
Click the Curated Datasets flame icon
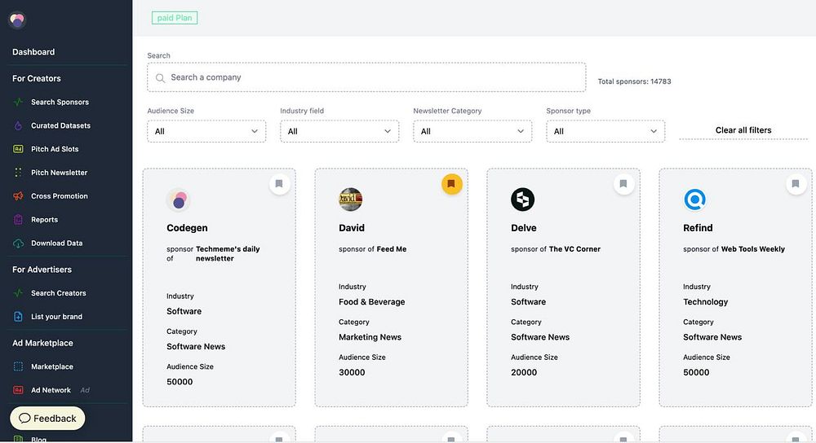[18, 125]
